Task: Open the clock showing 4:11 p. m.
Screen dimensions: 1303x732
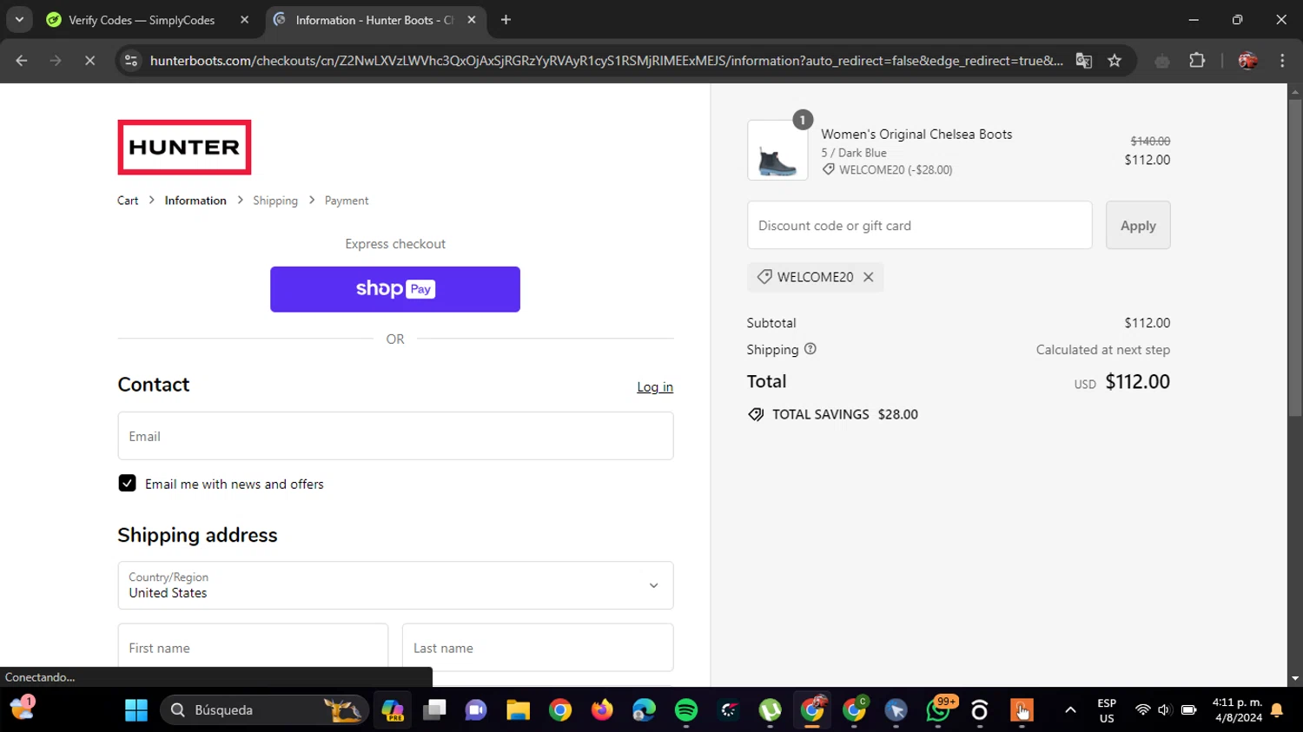Action: click(x=1237, y=710)
